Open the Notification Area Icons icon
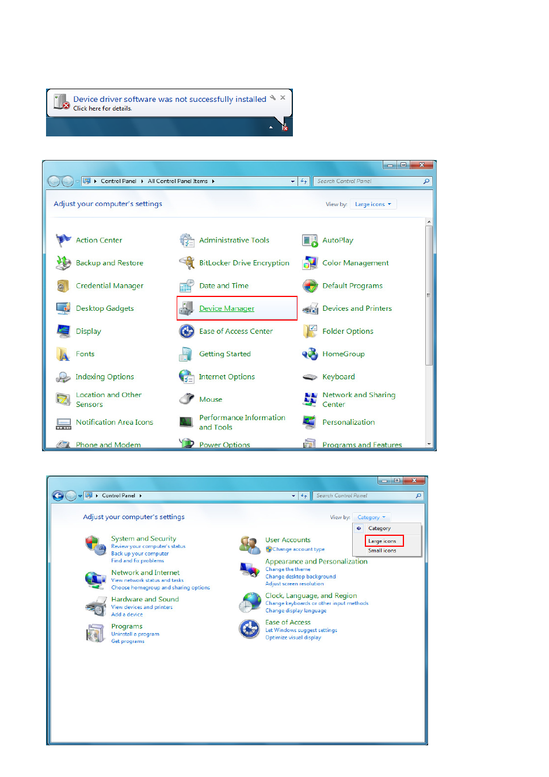The width and height of the screenshot is (549, 777). [x=63, y=423]
